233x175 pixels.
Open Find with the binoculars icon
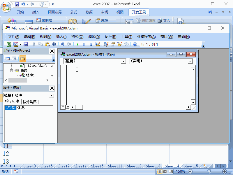tap(54, 44)
